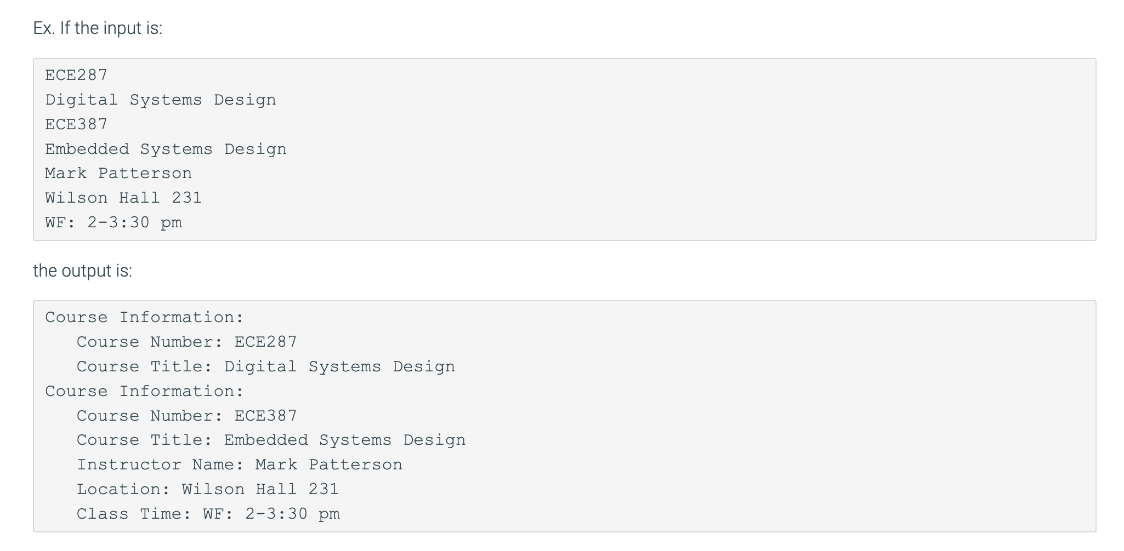Image resolution: width=1124 pixels, height=551 pixels.
Task: Click 'Wilson Hall 231' in input box
Action: pyautogui.click(x=123, y=198)
